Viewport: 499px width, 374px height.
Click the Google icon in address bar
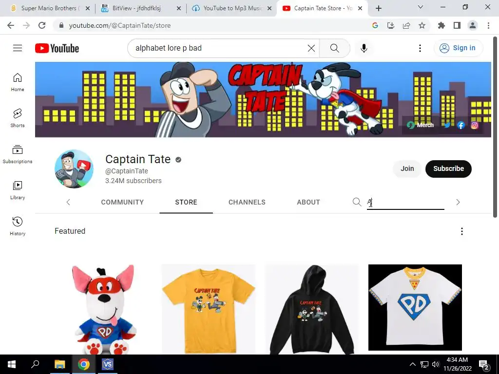point(375,25)
